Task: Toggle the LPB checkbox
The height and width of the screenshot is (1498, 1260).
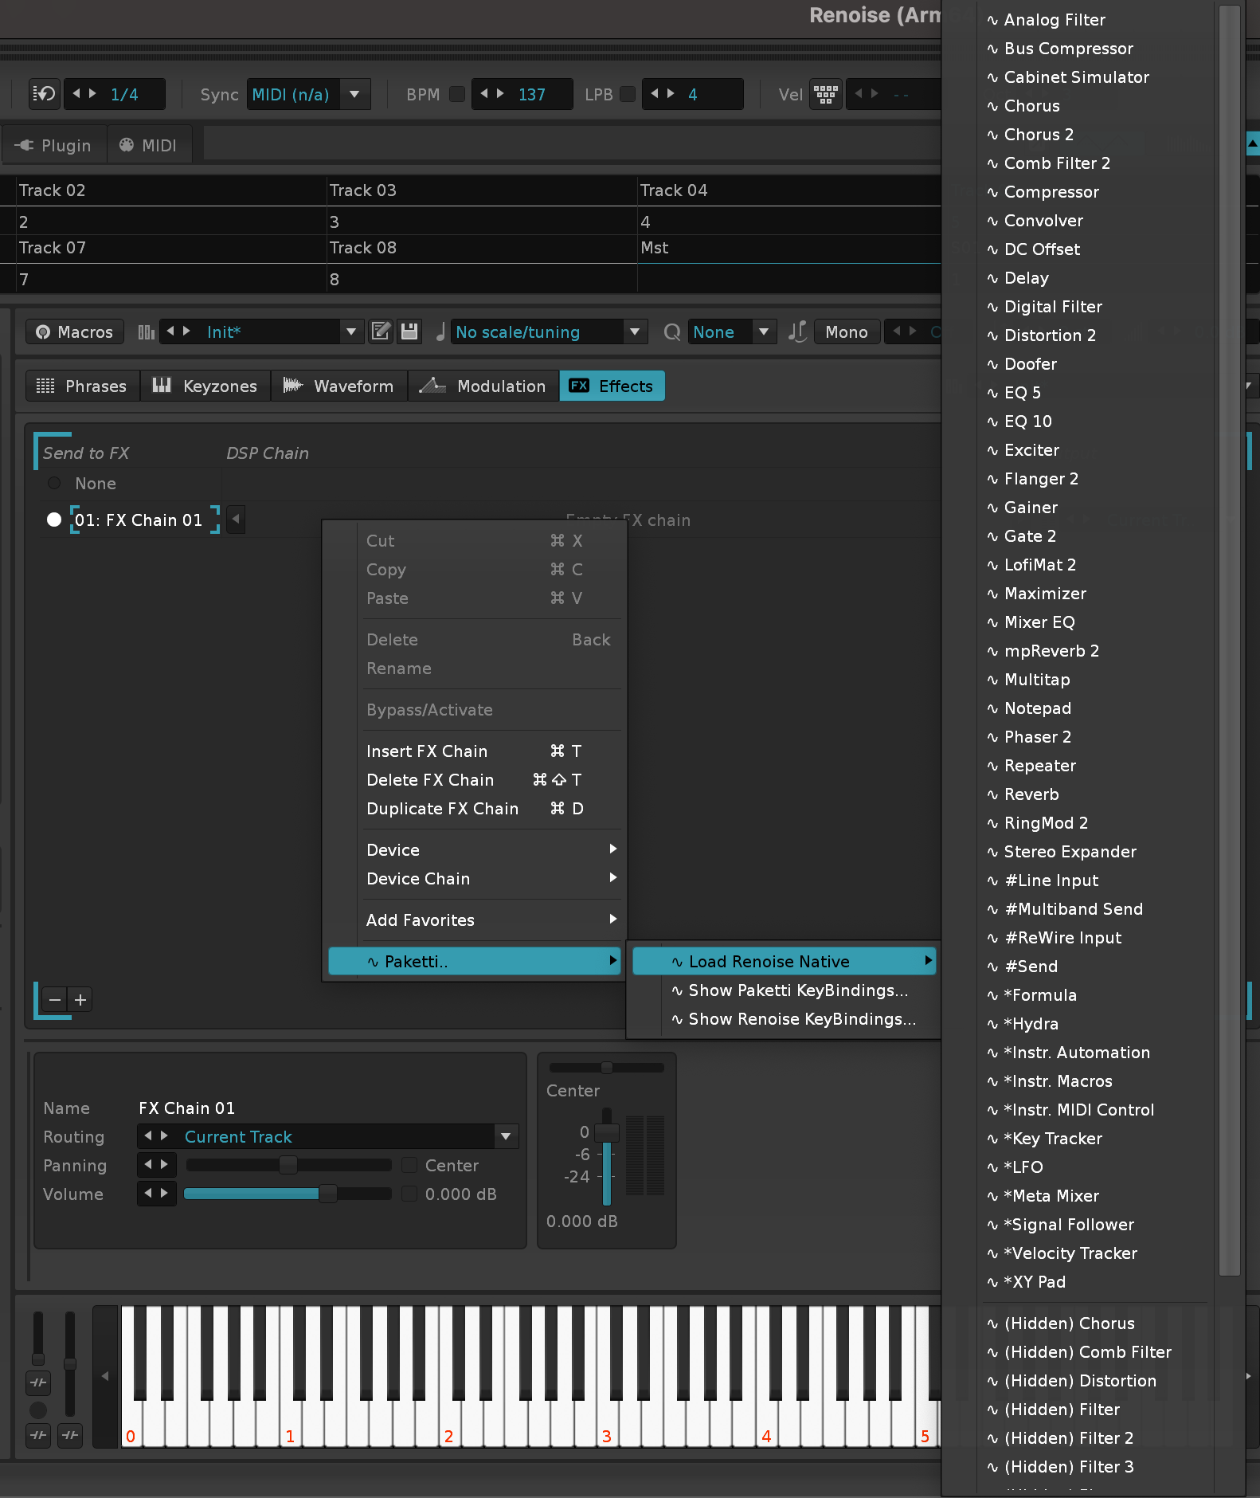Action: pos(628,94)
